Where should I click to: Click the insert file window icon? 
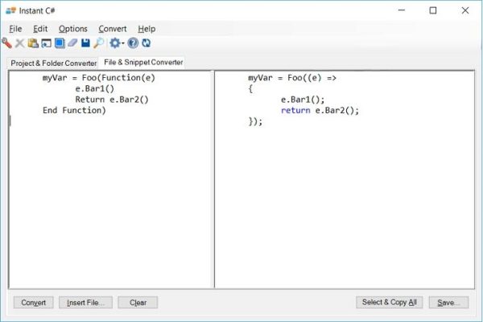pyautogui.click(x=47, y=43)
